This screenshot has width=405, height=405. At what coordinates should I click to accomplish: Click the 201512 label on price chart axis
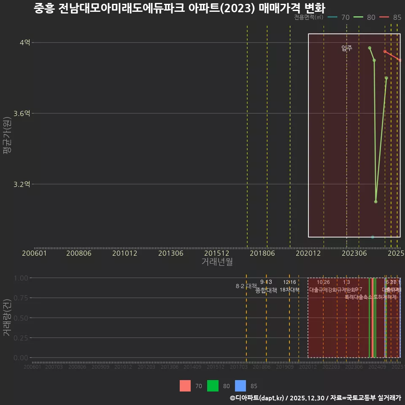pos(216,253)
